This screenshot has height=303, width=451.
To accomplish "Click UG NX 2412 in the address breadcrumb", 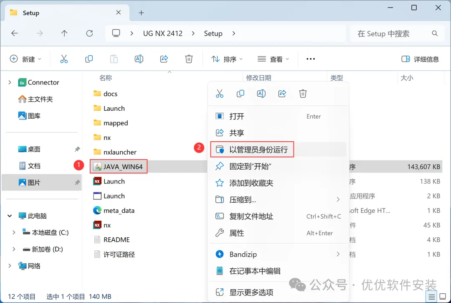I will (x=163, y=33).
